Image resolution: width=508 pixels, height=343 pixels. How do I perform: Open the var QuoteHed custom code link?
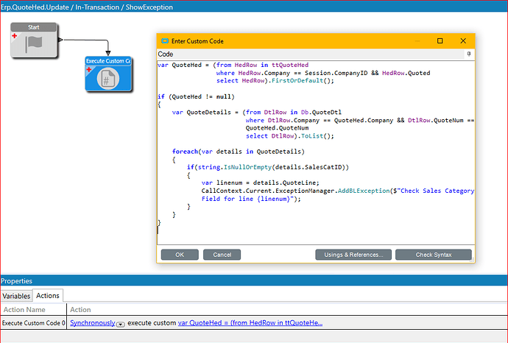click(x=250, y=323)
